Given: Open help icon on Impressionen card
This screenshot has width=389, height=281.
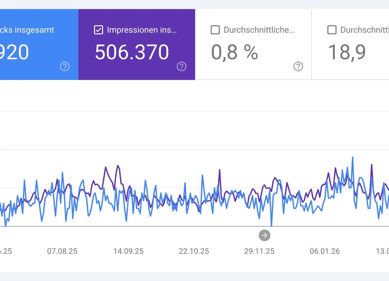Looking at the screenshot, I should tap(182, 67).
